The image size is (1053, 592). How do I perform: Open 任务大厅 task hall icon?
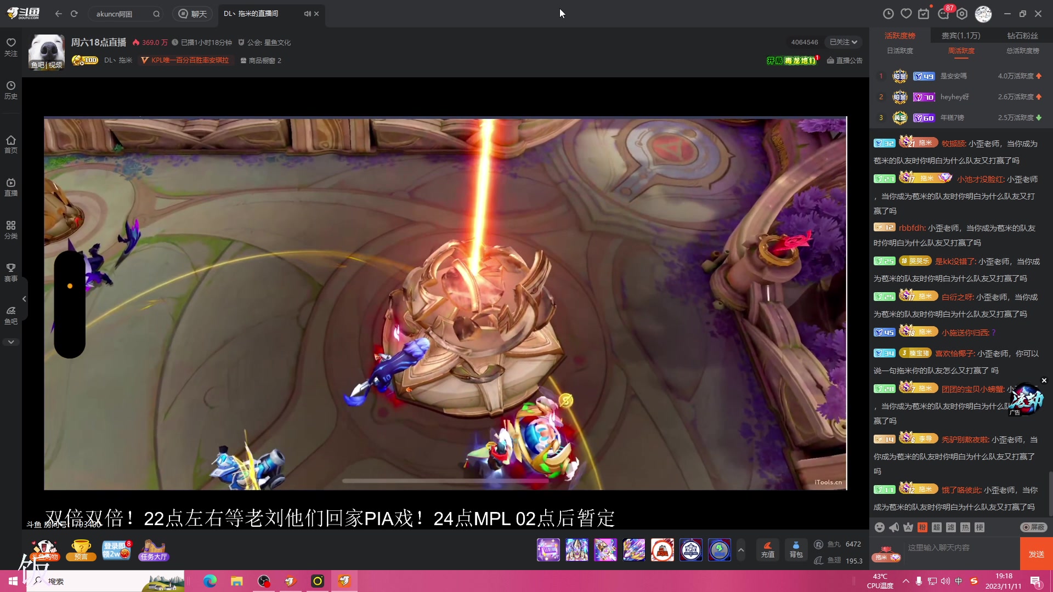pyautogui.click(x=154, y=550)
